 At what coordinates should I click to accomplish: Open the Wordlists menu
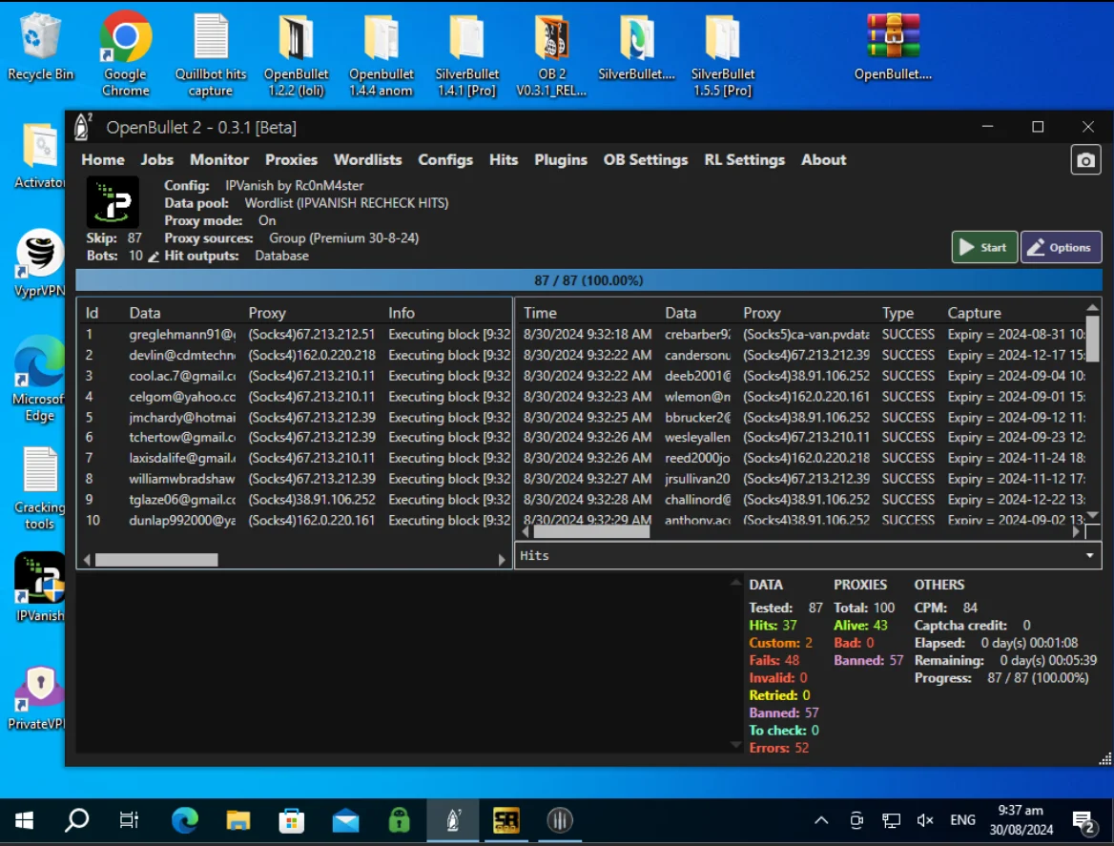pos(368,160)
